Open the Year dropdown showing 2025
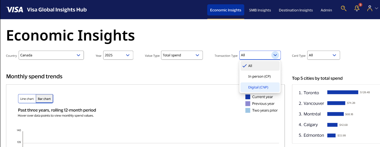Viewport: 380px width, 147px height. (118, 55)
